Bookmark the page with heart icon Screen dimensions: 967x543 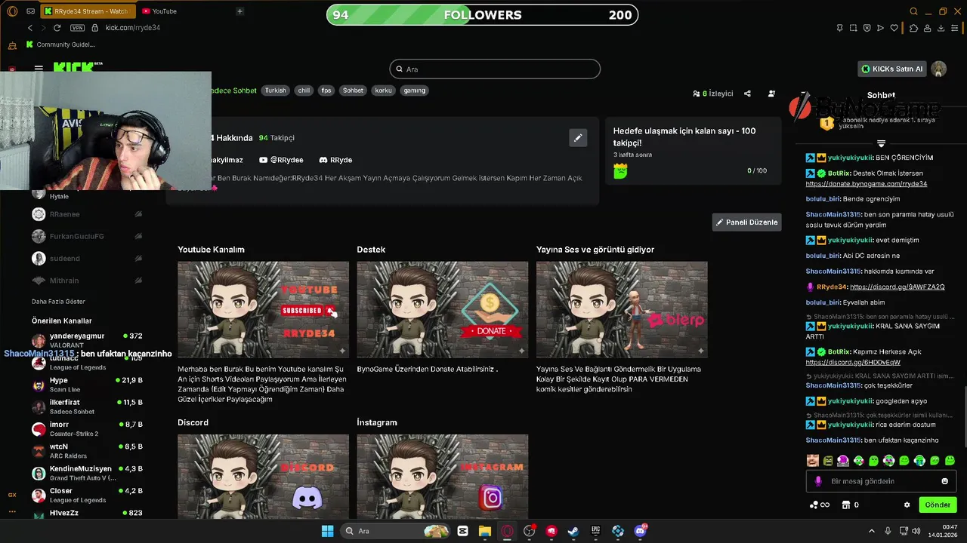894,28
